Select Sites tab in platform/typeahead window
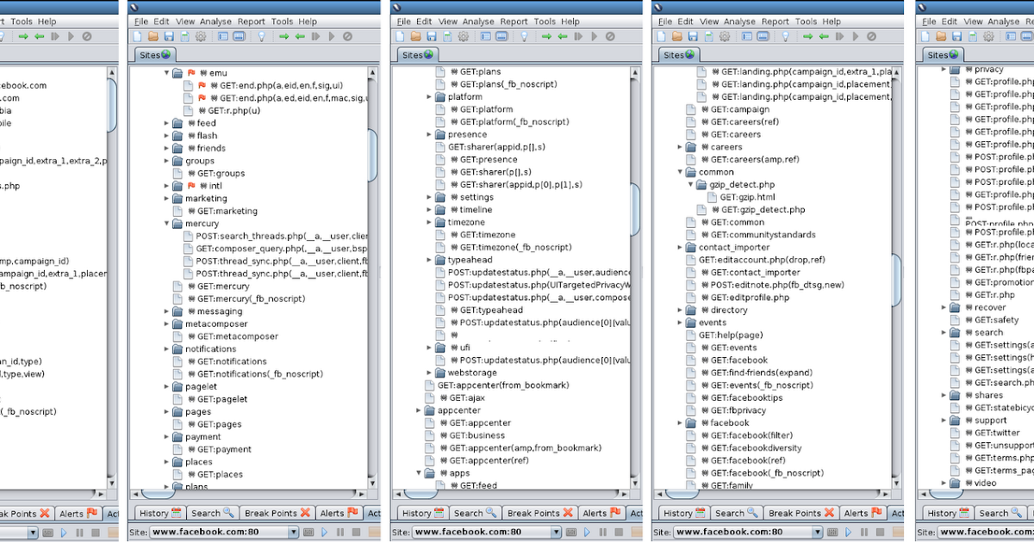The image size is (1034, 542). (420, 55)
